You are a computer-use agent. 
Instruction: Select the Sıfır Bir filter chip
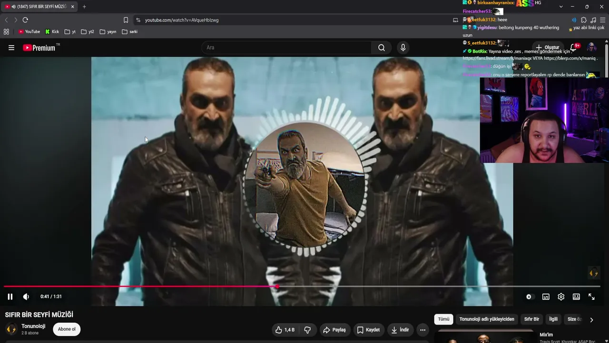coord(531,319)
